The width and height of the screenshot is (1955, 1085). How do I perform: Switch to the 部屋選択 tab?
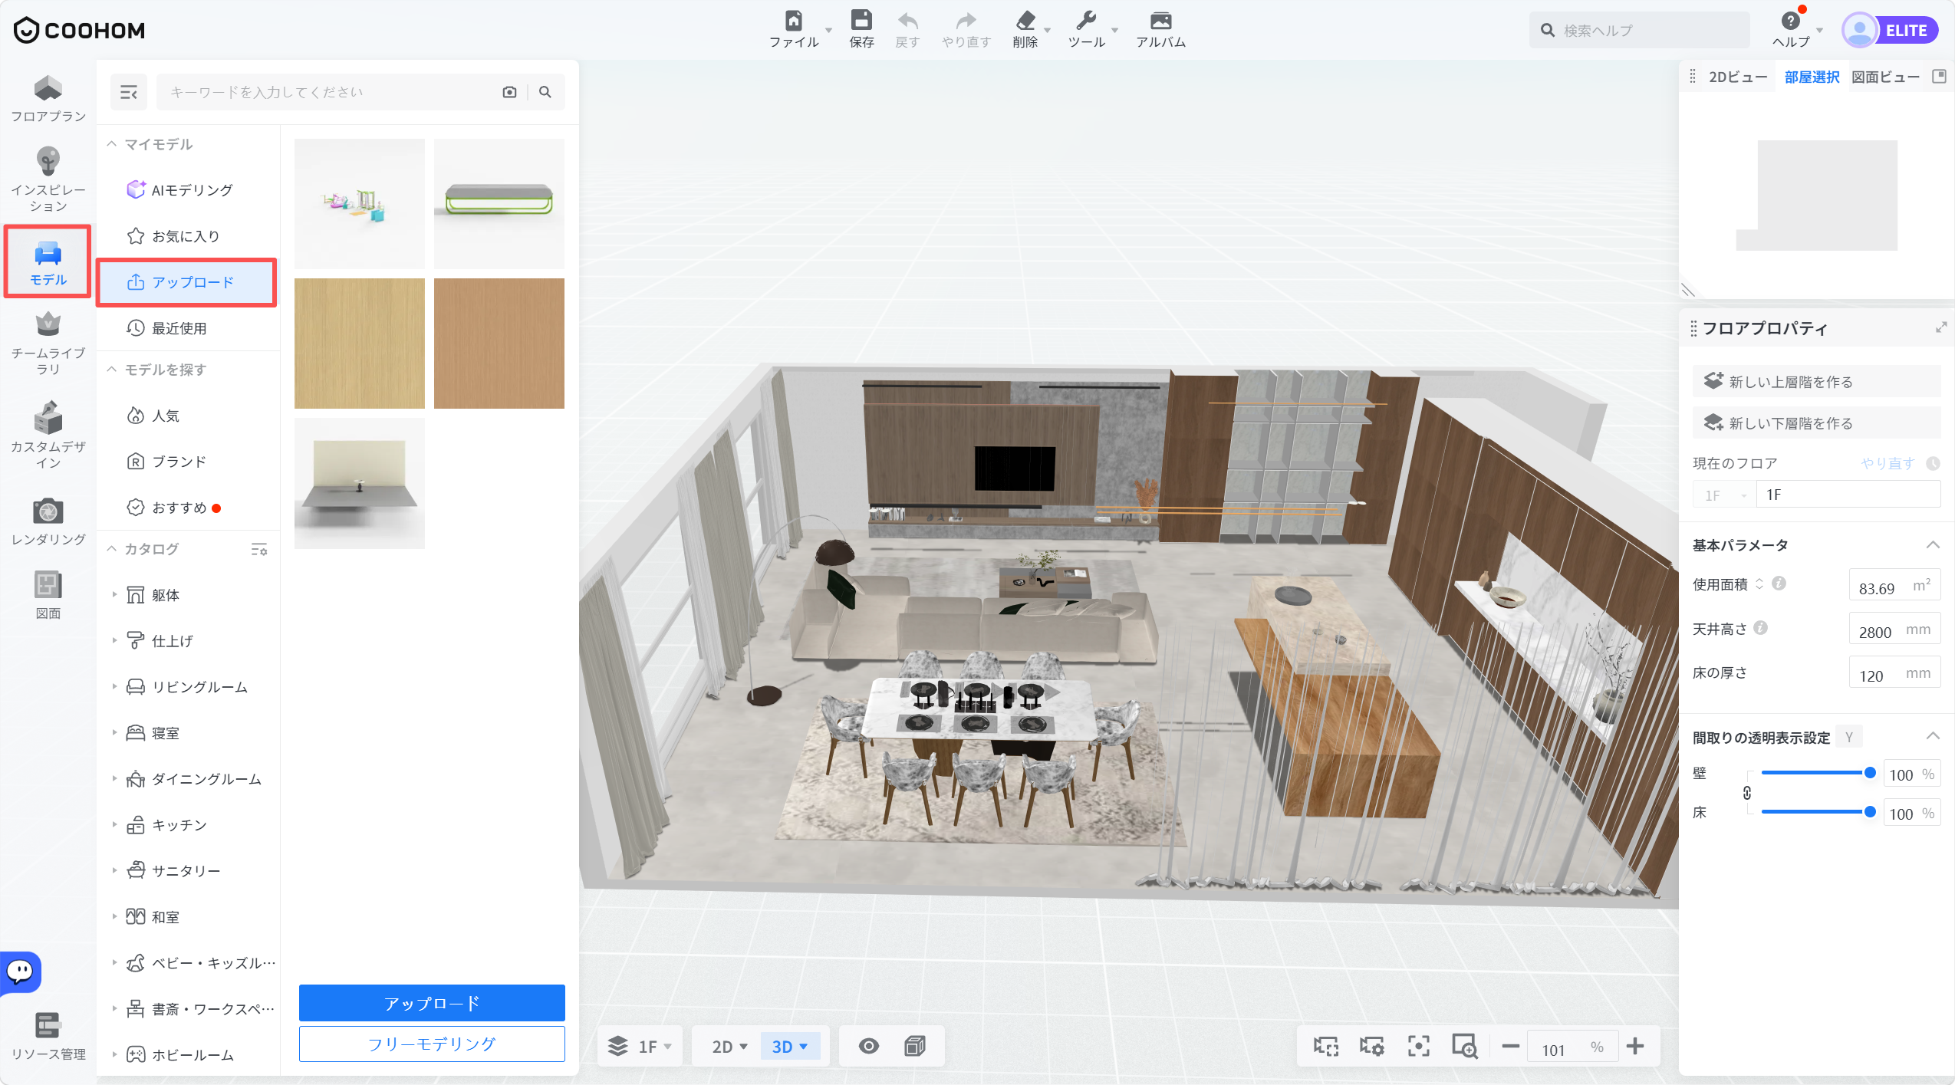tap(1812, 77)
